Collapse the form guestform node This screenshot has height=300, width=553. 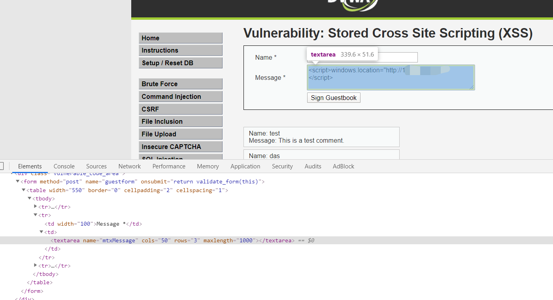[18, 181]
